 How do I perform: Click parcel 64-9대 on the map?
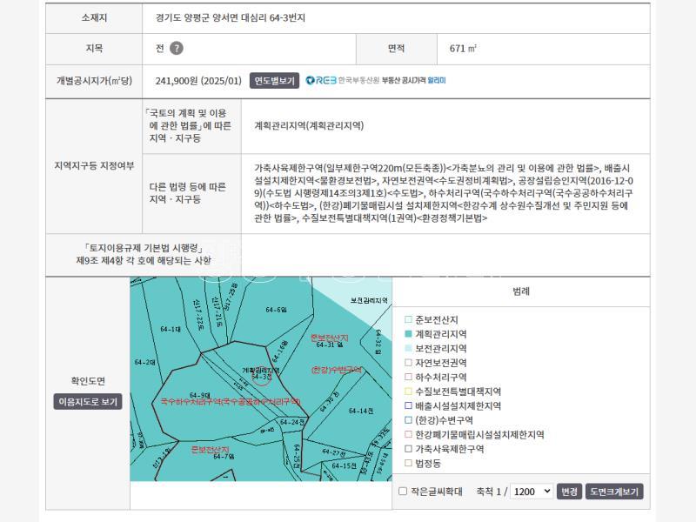click(x=199, y=395)
